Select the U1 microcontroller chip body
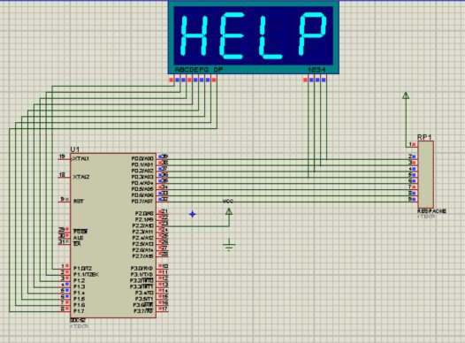The image size is (465, 343). (x=113, y=235)
